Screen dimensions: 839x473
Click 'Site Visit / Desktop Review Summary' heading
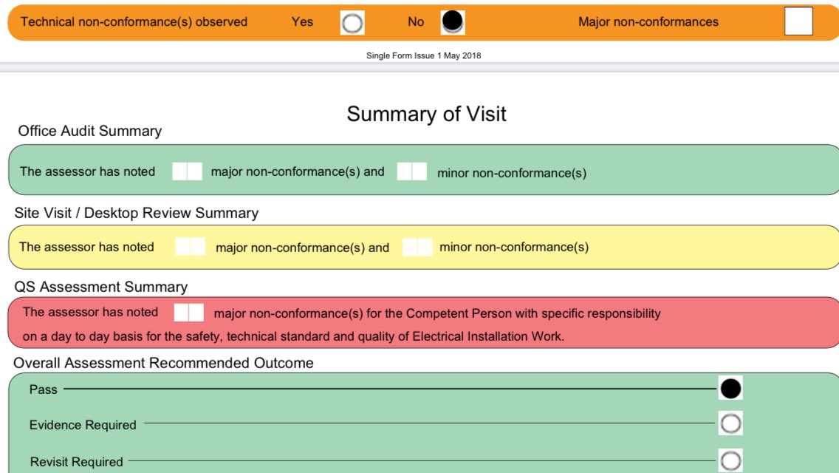[x=137, y=213]
